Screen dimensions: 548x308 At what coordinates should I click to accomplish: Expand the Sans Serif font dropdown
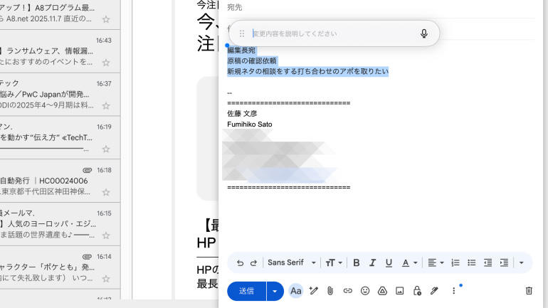pyautogui.click(x=292, y=262)
